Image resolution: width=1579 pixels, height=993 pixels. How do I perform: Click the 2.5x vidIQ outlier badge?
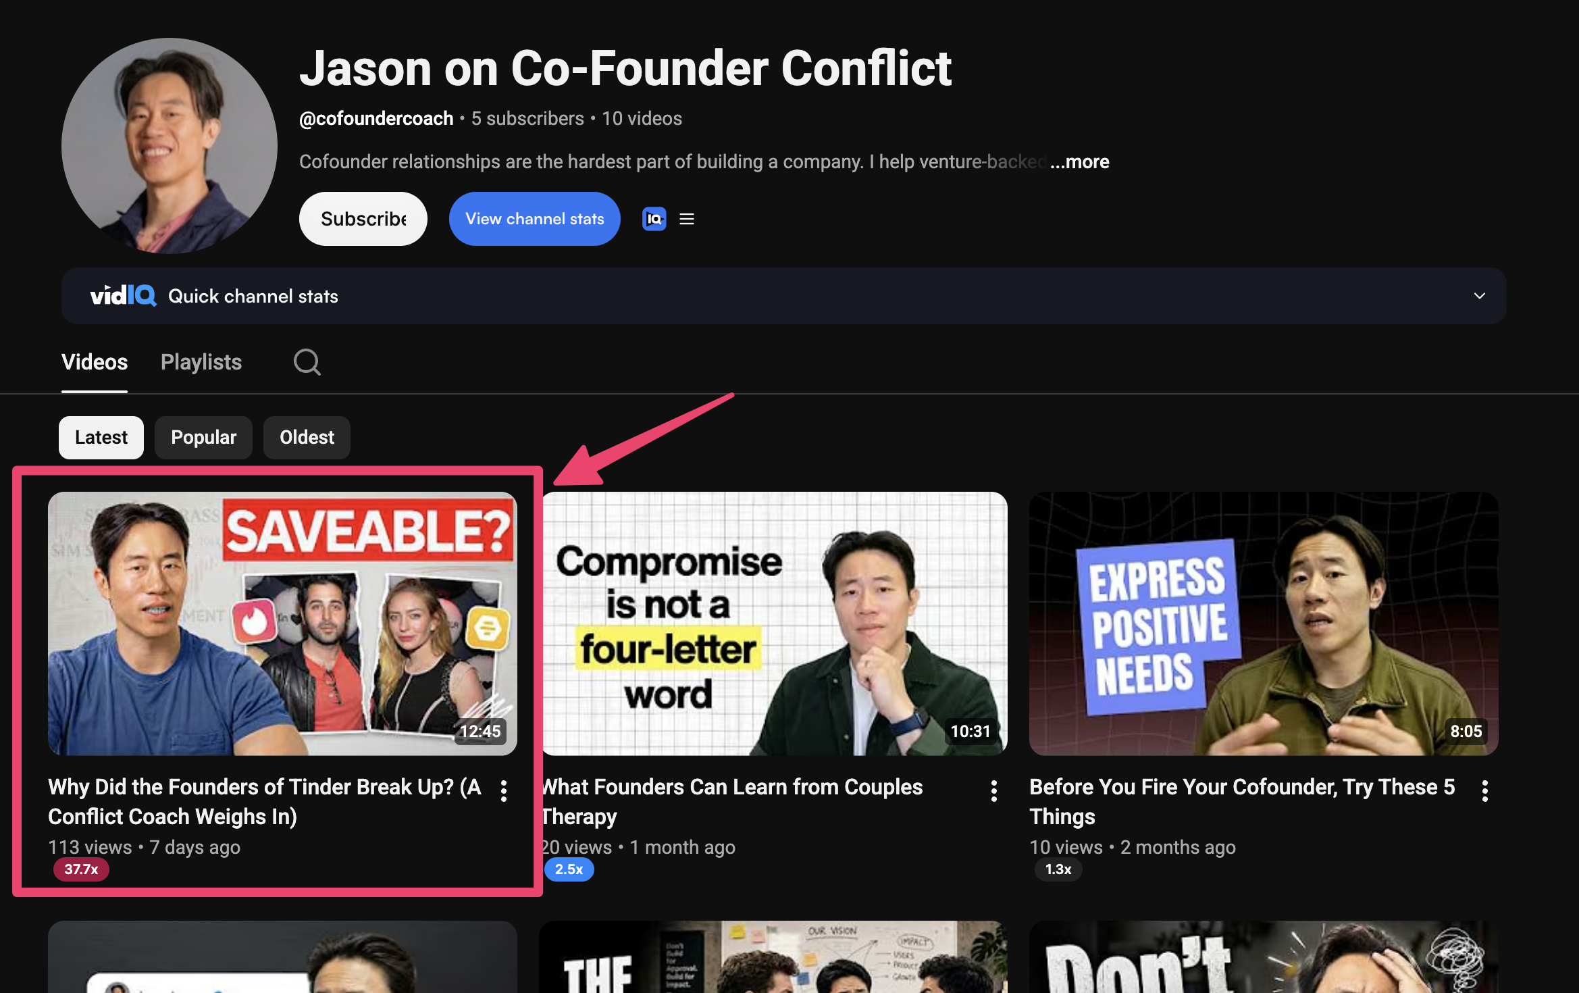569,869
